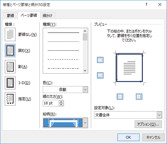The image size is (167, 144).
Task: Expand the 絵柄 (art) pattern dropdown
Action: 85,123
